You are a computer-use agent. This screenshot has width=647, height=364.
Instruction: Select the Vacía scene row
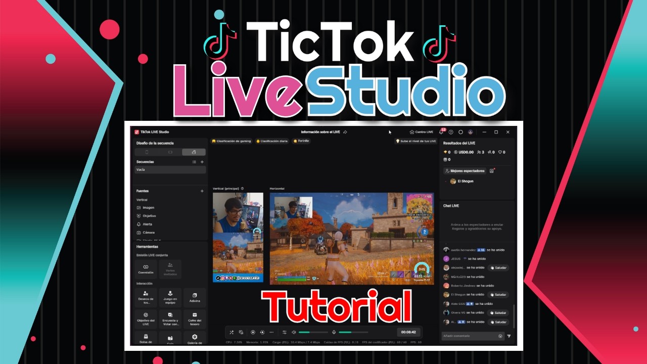[170, 170]
